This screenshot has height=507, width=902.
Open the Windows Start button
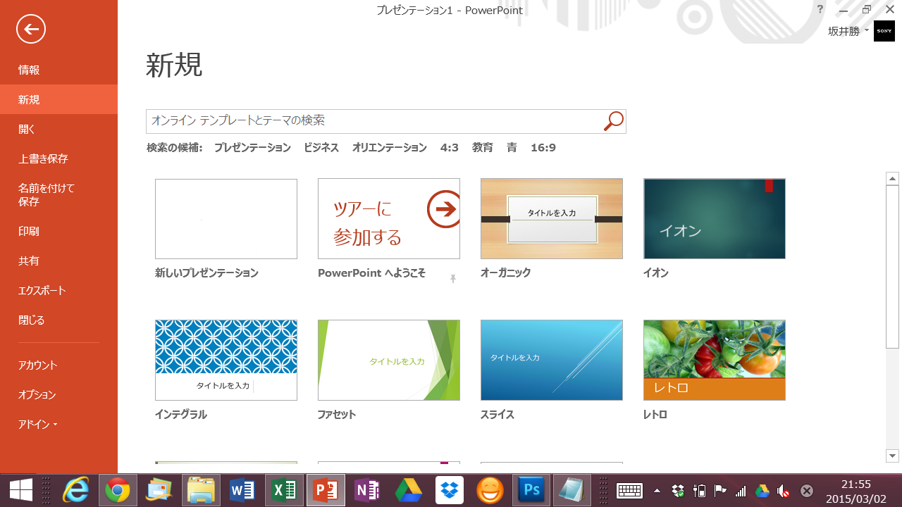point(20,490)
